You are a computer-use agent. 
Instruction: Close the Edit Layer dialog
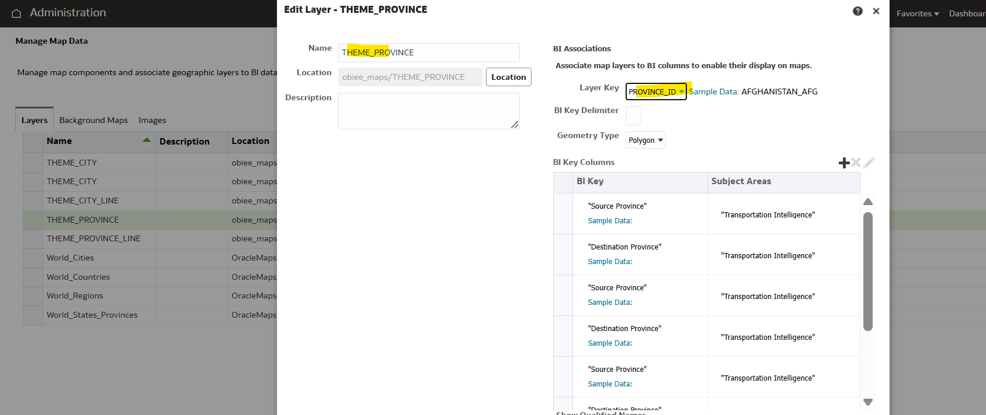[x=876, y=11]
